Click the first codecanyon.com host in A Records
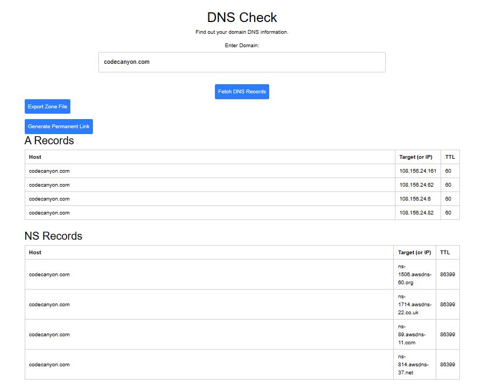This screenshot has height=384, width=483. (49, 171)
